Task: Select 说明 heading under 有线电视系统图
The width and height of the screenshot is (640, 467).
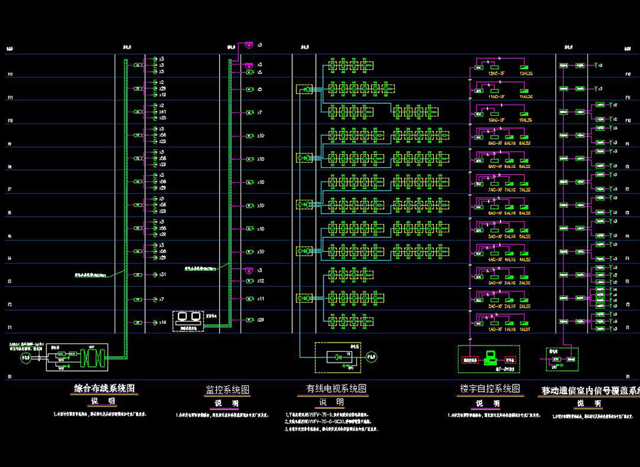Action: click(336, 402)
